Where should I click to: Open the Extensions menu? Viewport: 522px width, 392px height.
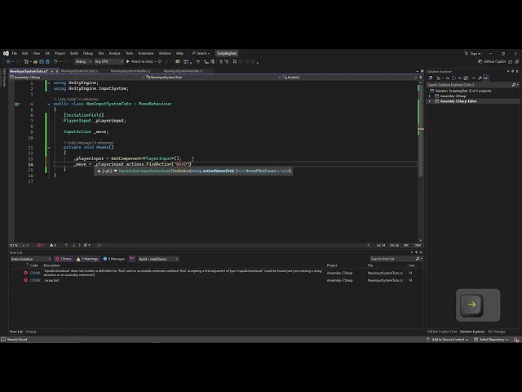(146, 53)
